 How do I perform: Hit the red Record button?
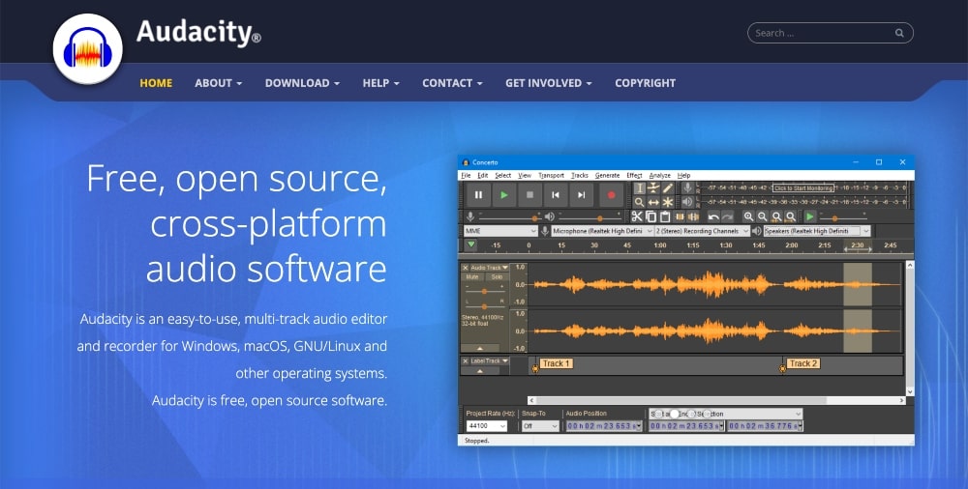point(611,195)
